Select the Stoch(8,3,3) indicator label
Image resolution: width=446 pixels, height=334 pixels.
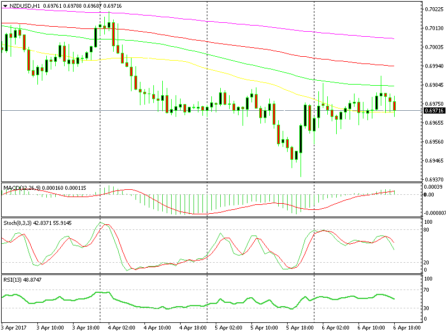click(x=18, y=223)
